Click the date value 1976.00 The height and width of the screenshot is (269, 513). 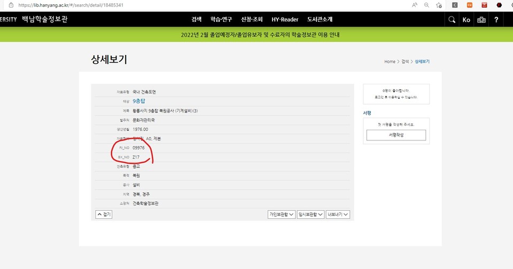click(141, 130)
